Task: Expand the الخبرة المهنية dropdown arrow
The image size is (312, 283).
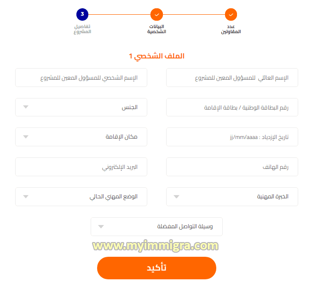Action: click(x=177, y=196)
